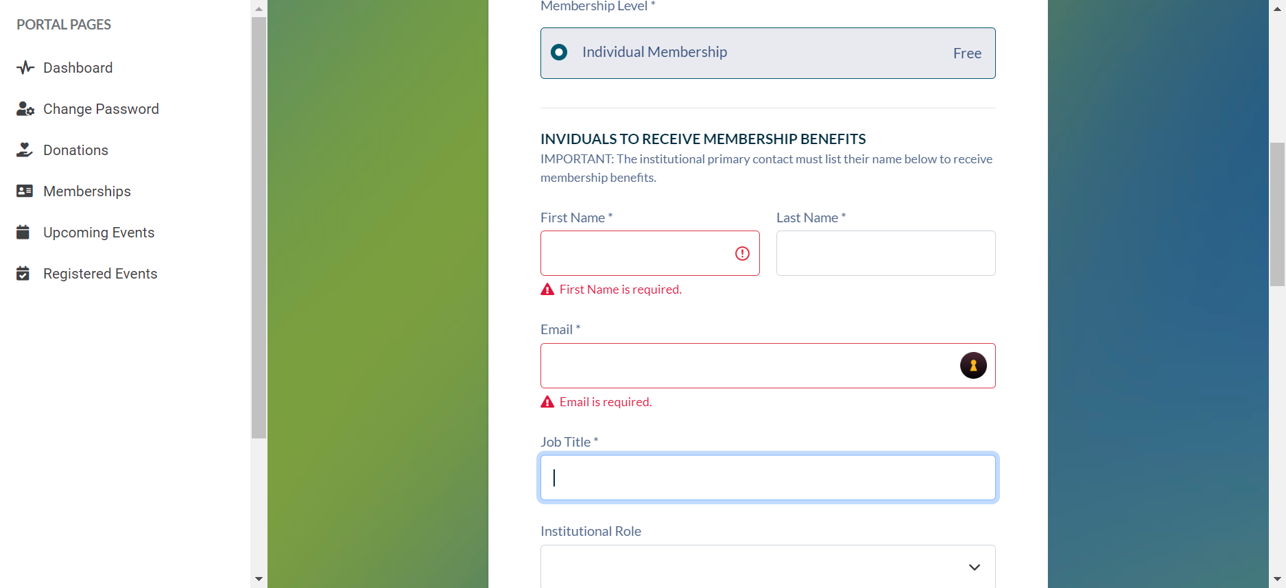Click the password manager keyhole icon in Email

pyautogui.click(x=973, y=366)
